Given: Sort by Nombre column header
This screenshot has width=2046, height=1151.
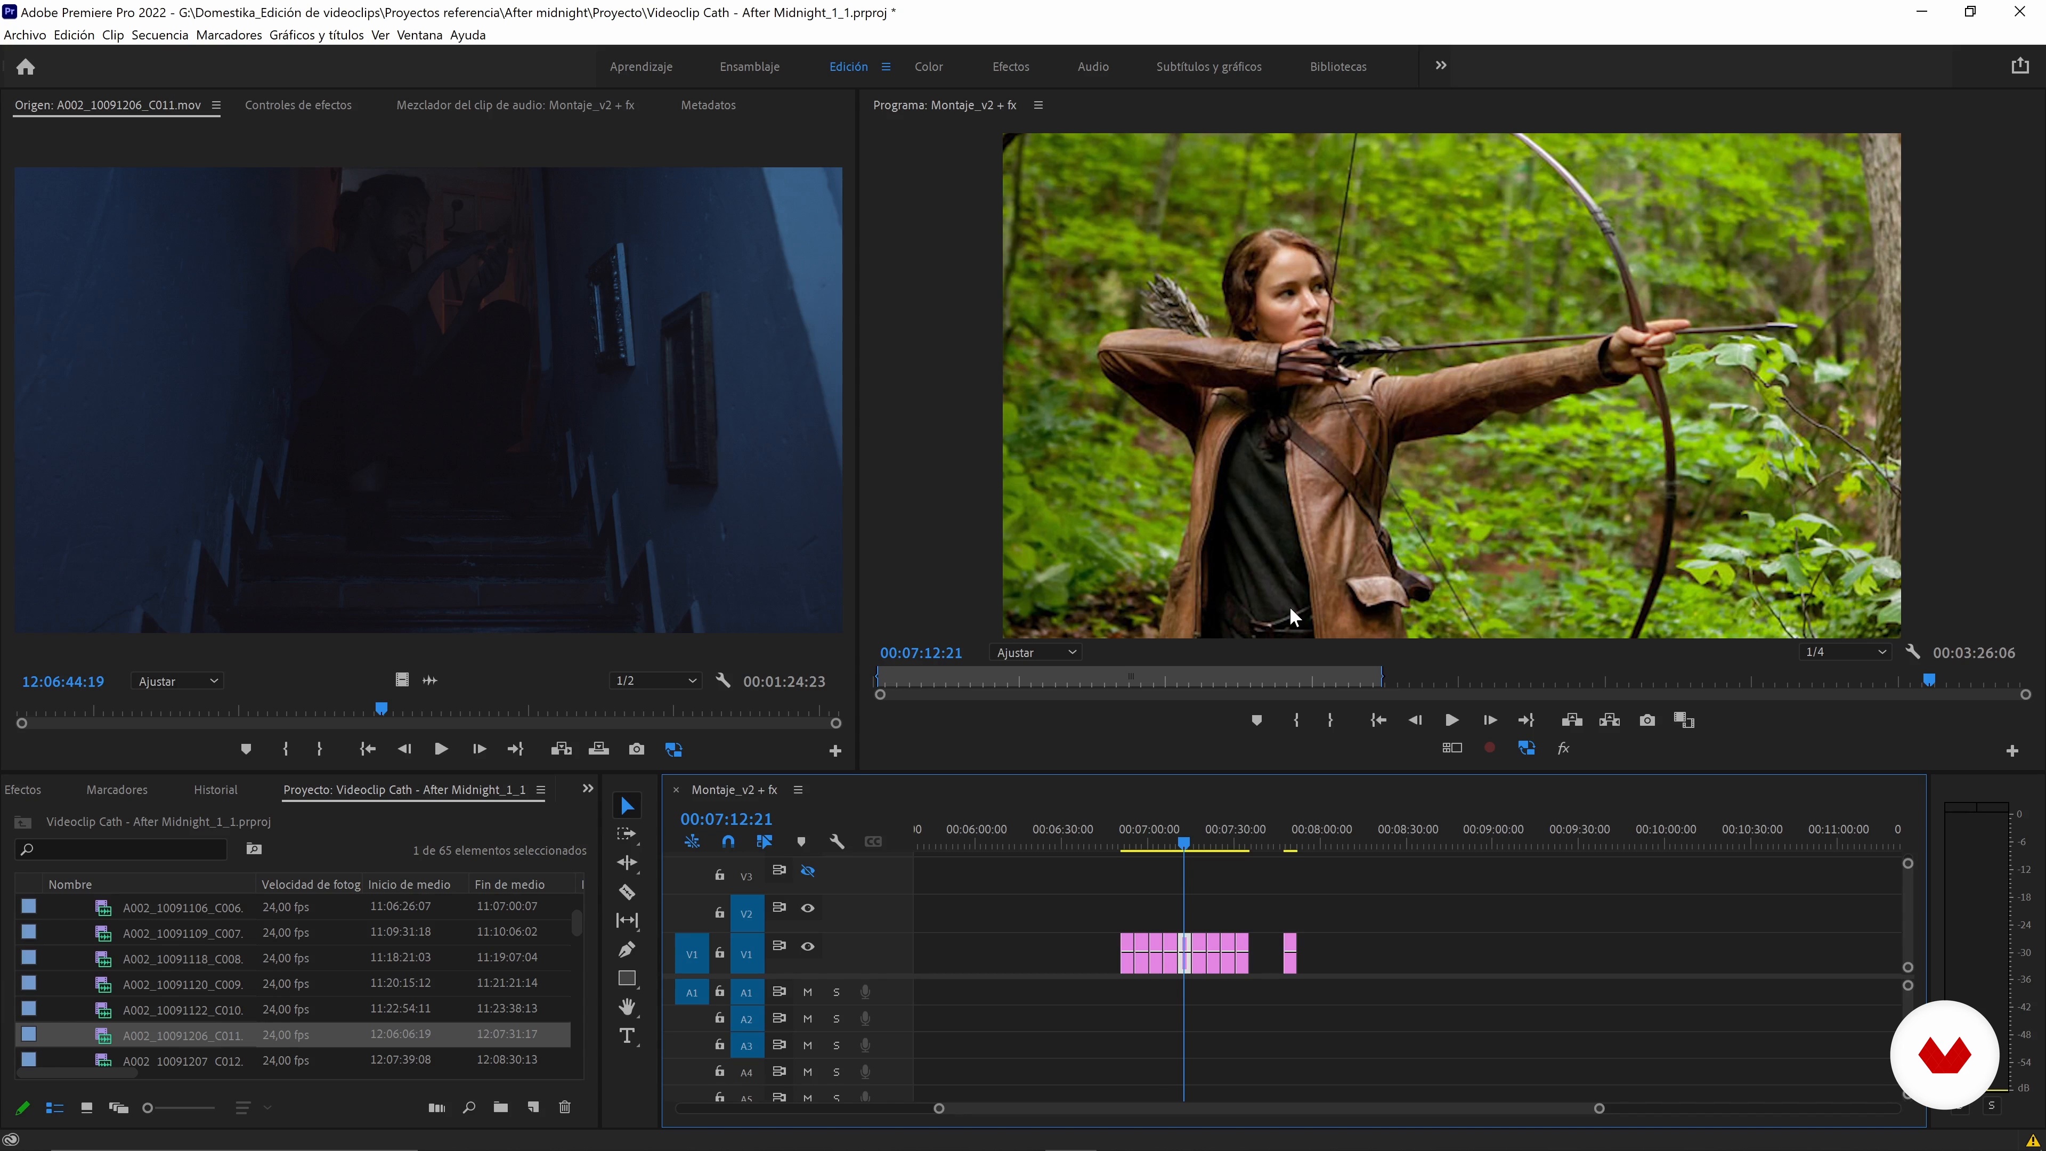Looking at the screenshot, I should [70, 884].
